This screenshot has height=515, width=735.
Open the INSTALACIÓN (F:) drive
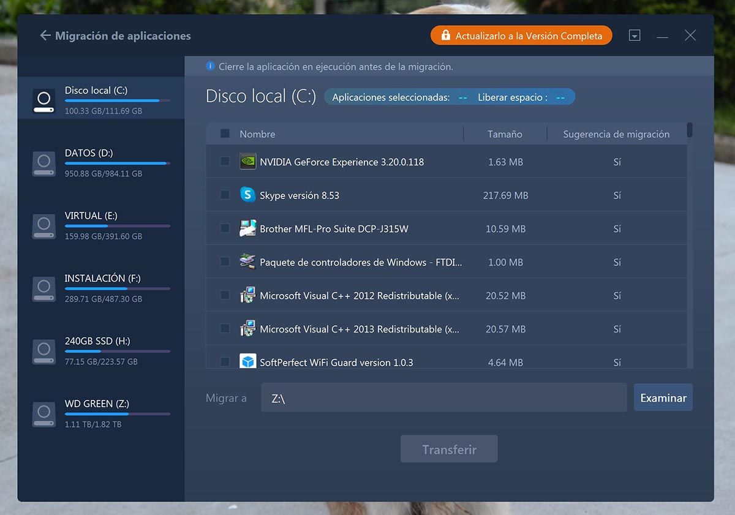click(101, 288)
